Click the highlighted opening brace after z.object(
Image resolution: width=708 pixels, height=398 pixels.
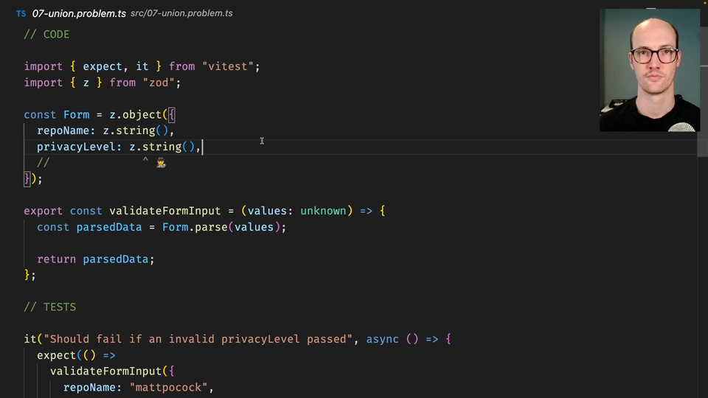pos(171,114)
